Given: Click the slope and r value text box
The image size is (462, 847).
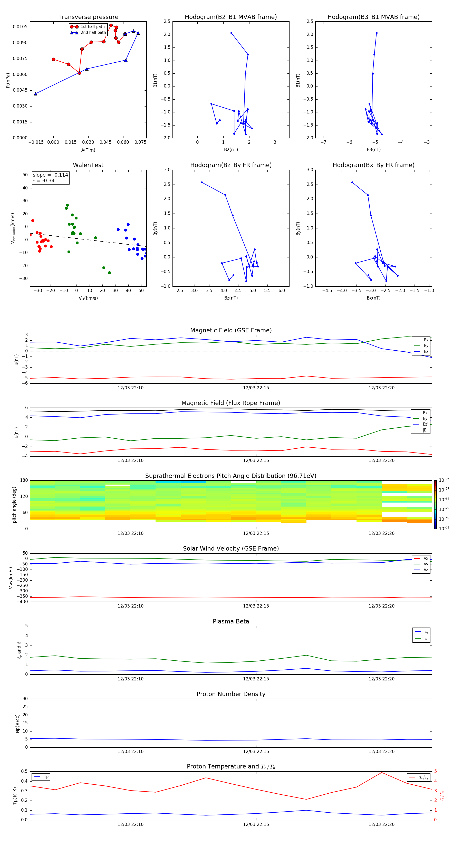Looking at the screenshot, I should pyautogui.click(x=50, y=178).
